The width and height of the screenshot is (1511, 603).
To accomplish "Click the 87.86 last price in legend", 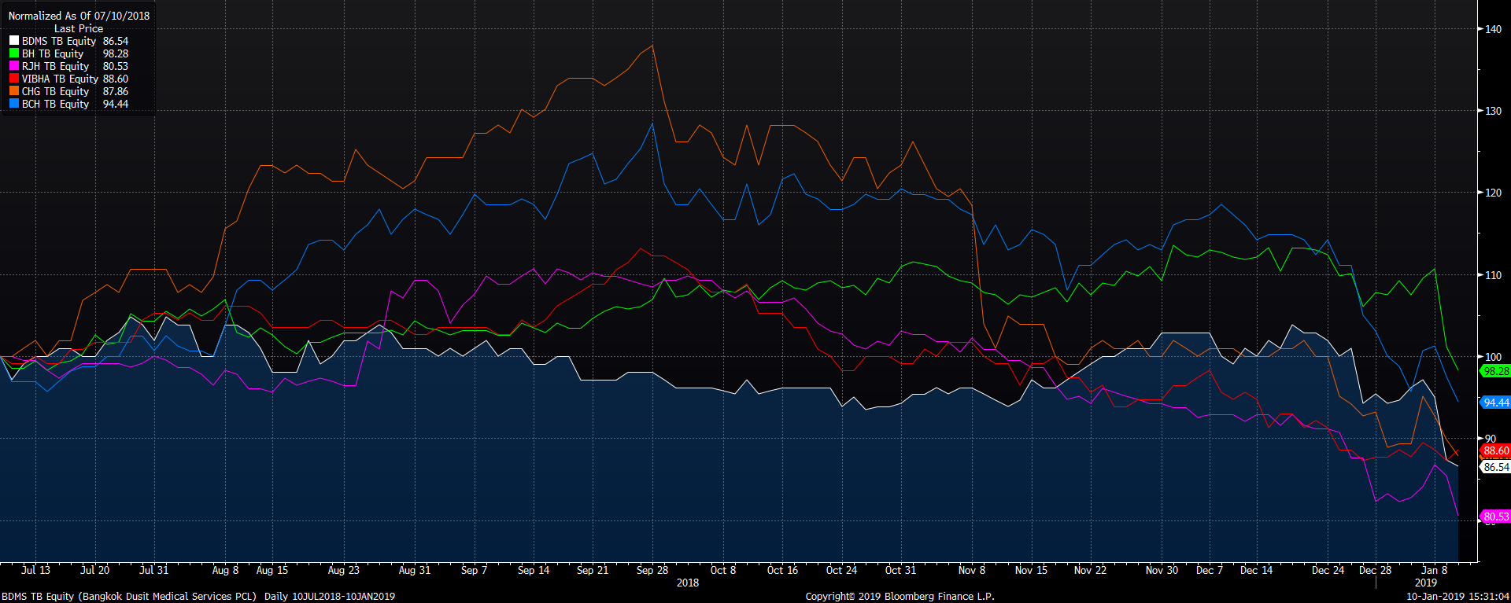I will click(x=116, y=91).
